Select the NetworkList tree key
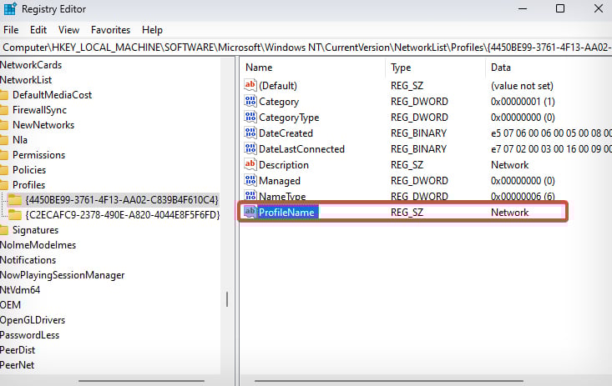The width and height of the screenshot is (612, 386). click(x=26, y=80)
